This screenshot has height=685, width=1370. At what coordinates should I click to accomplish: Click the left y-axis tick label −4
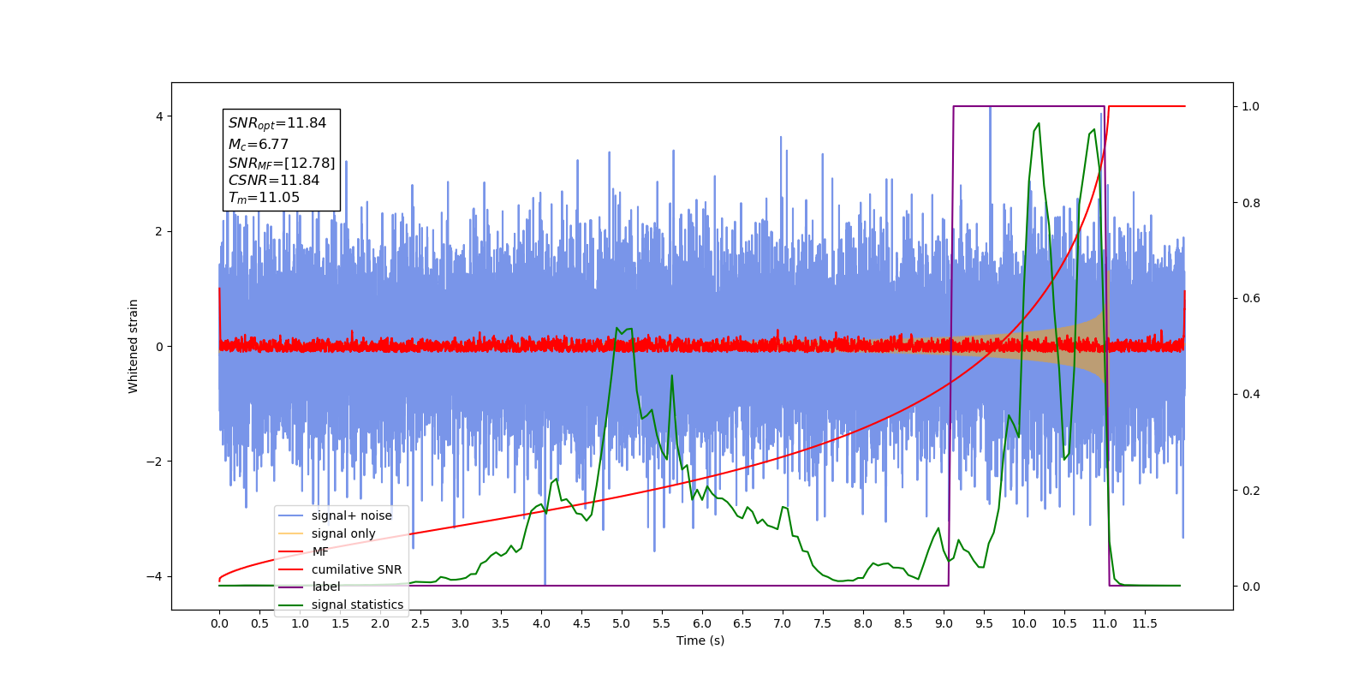click(x=154, y=576)
